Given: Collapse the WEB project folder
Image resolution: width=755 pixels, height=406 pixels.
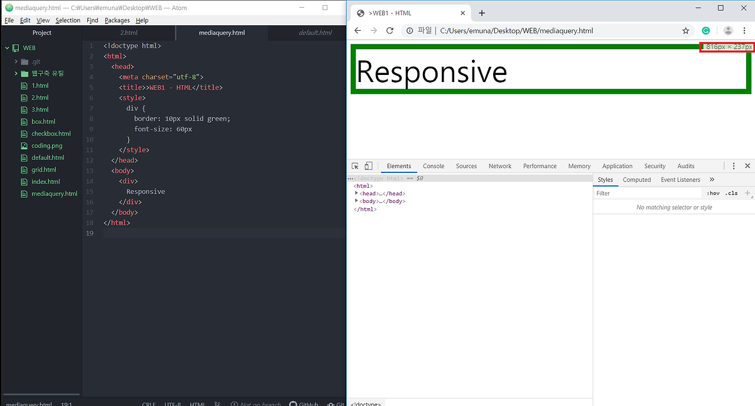Looking at the screenshot, I should [7, 48].
